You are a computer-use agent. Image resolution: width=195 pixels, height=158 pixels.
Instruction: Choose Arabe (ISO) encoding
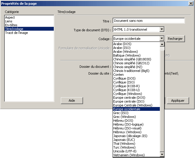tap(136, 48)
